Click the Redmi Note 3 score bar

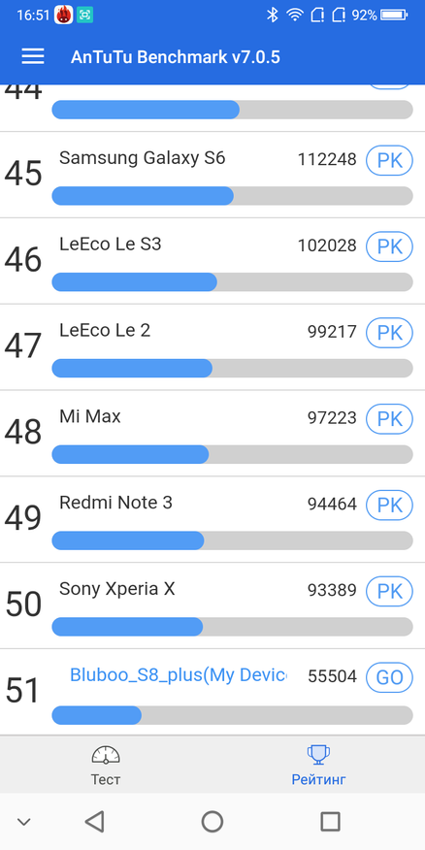coord(232,540)
